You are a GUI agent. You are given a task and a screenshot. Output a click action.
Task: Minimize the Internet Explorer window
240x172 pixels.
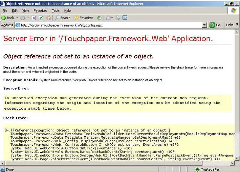(227, 4)
